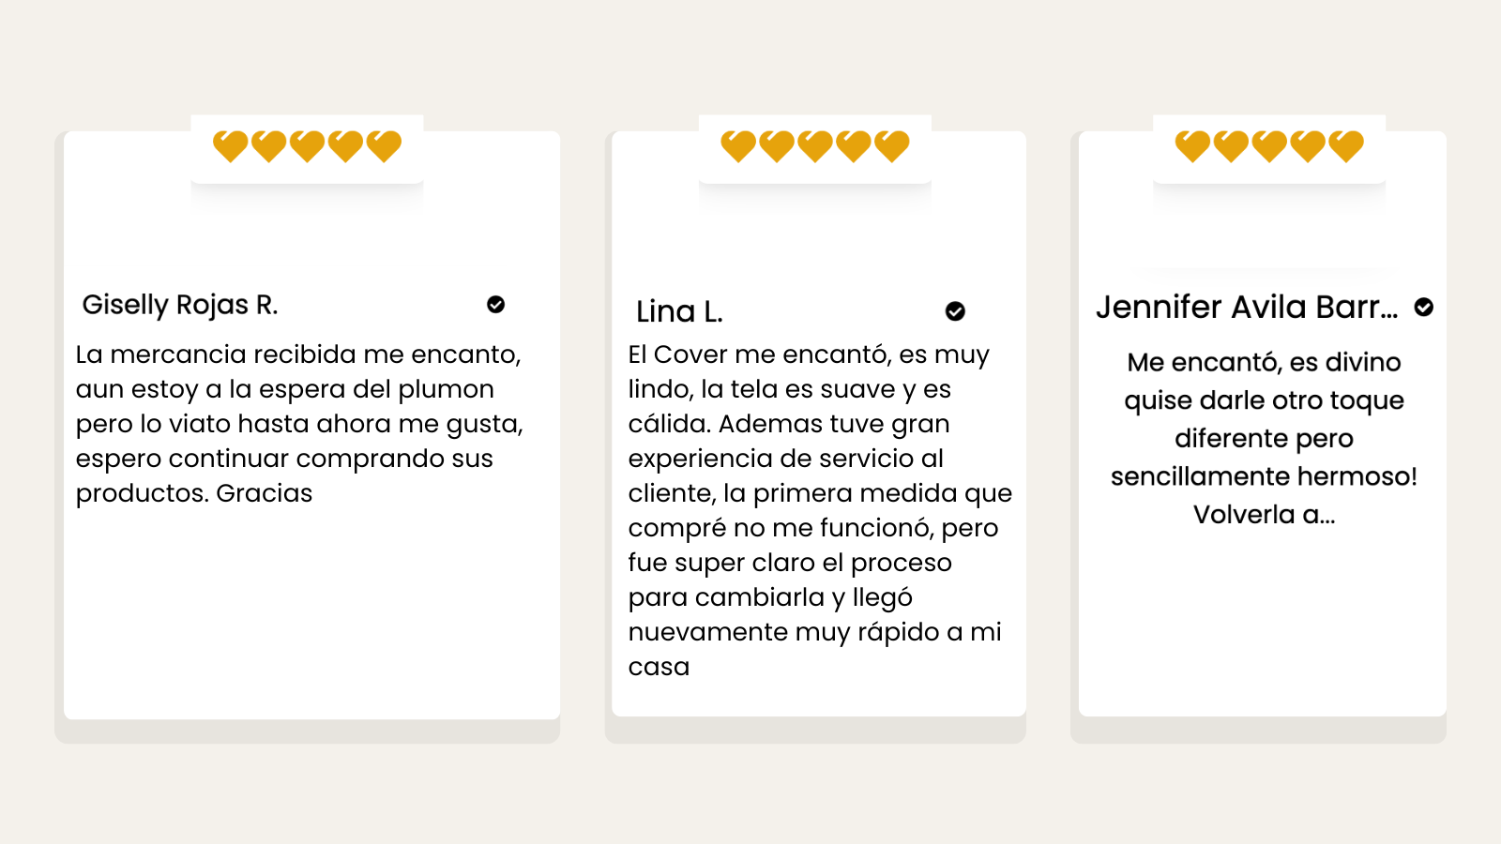This screenshot has height=844, width=1501.
Task: Click the fourth heart in Jennifer Avila's rating
Action: [1308, 146]
